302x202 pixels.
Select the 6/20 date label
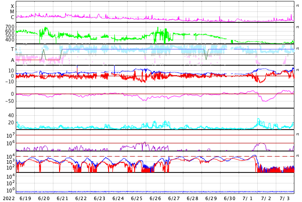(x=44, y=199)
